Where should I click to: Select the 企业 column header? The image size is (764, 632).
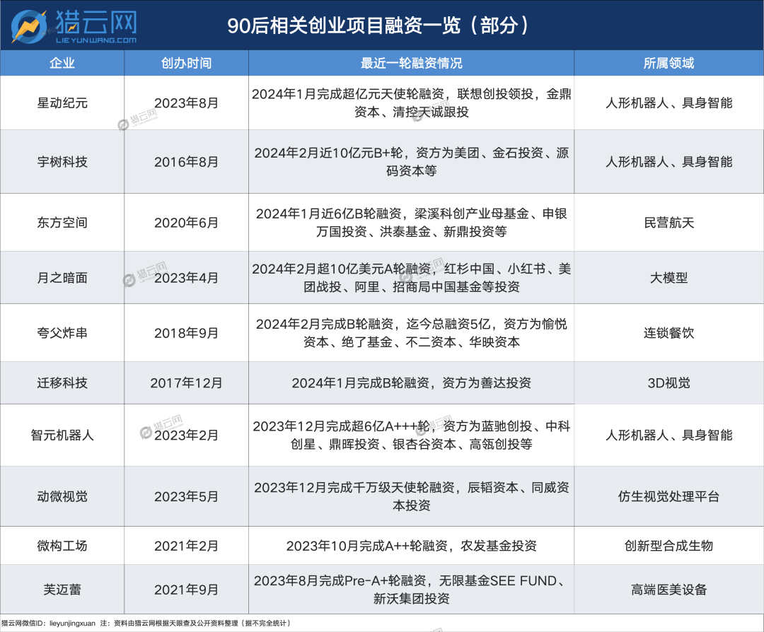[62, 63]
